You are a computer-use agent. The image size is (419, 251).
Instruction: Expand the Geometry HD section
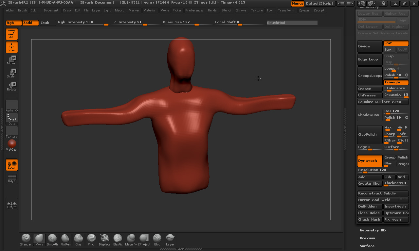click(x=373, y=230)
